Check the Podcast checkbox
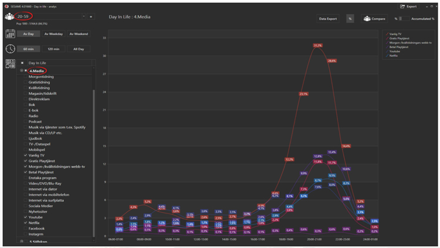 click(26, 121)
